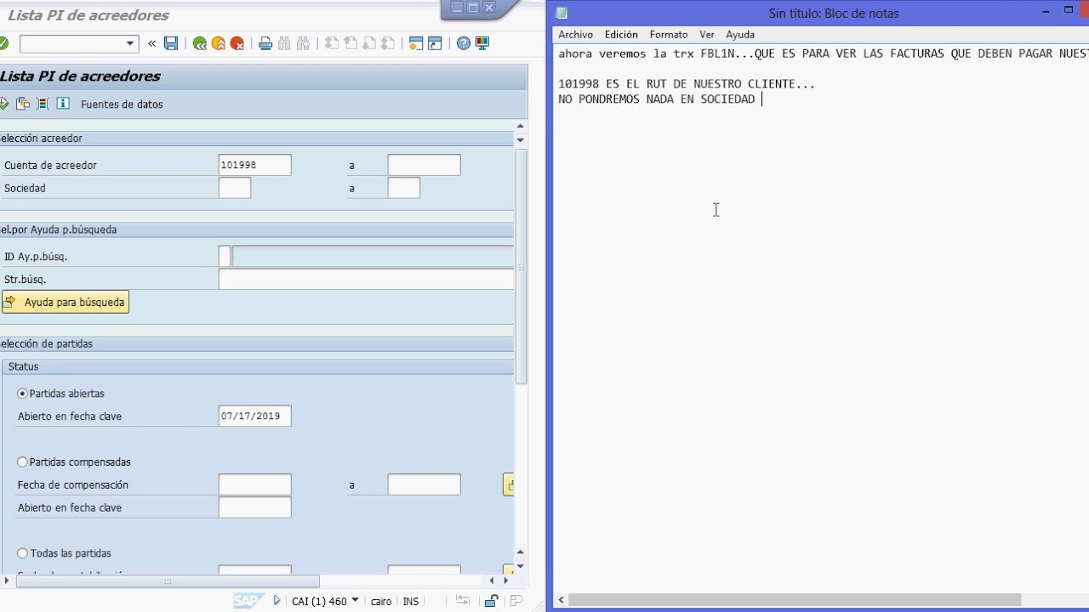The width and height of the screenshot is (1089, 612).
Task: Click the Cuenta de acreedor field with 101998
Action: (255, 165)
